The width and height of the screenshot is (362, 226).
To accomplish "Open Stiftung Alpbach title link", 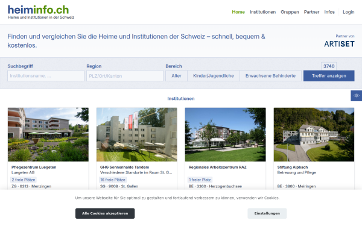I will point(293,167).
